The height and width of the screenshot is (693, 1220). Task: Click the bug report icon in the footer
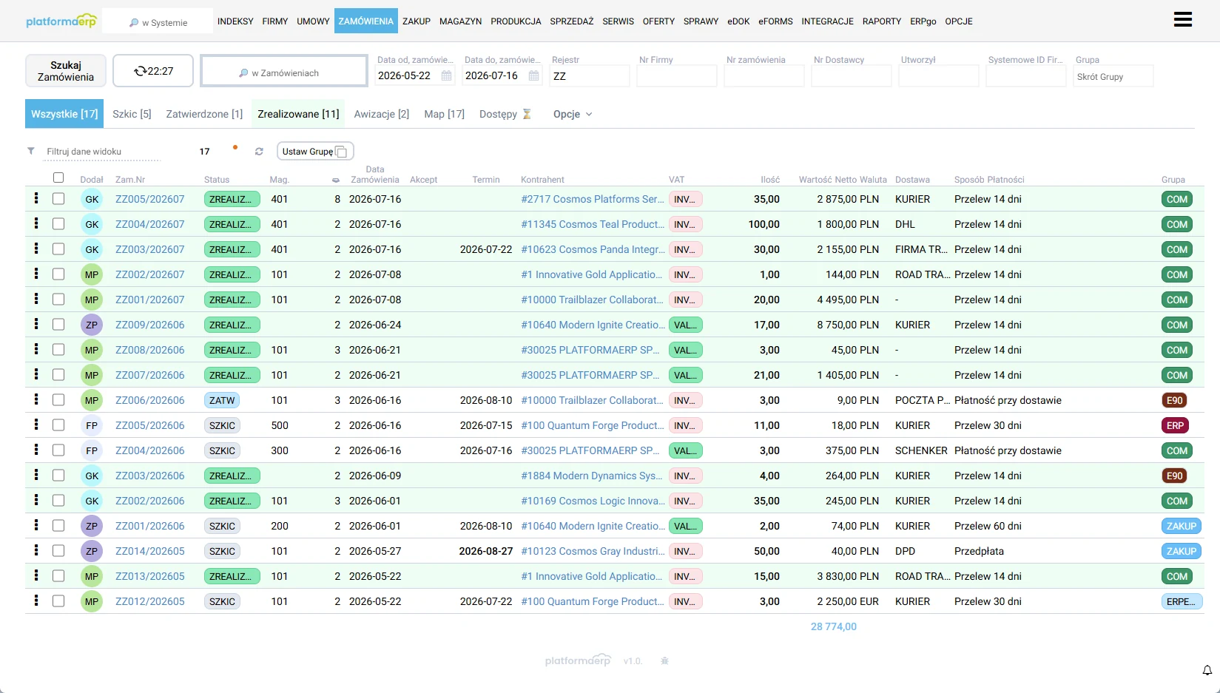[664, 660]
